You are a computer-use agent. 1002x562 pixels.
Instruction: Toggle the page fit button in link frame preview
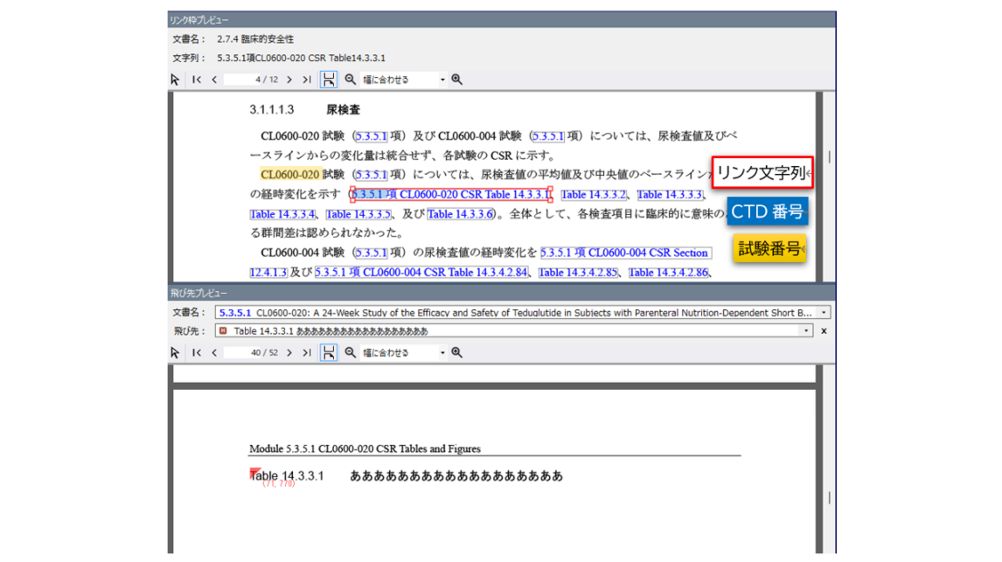328,80
